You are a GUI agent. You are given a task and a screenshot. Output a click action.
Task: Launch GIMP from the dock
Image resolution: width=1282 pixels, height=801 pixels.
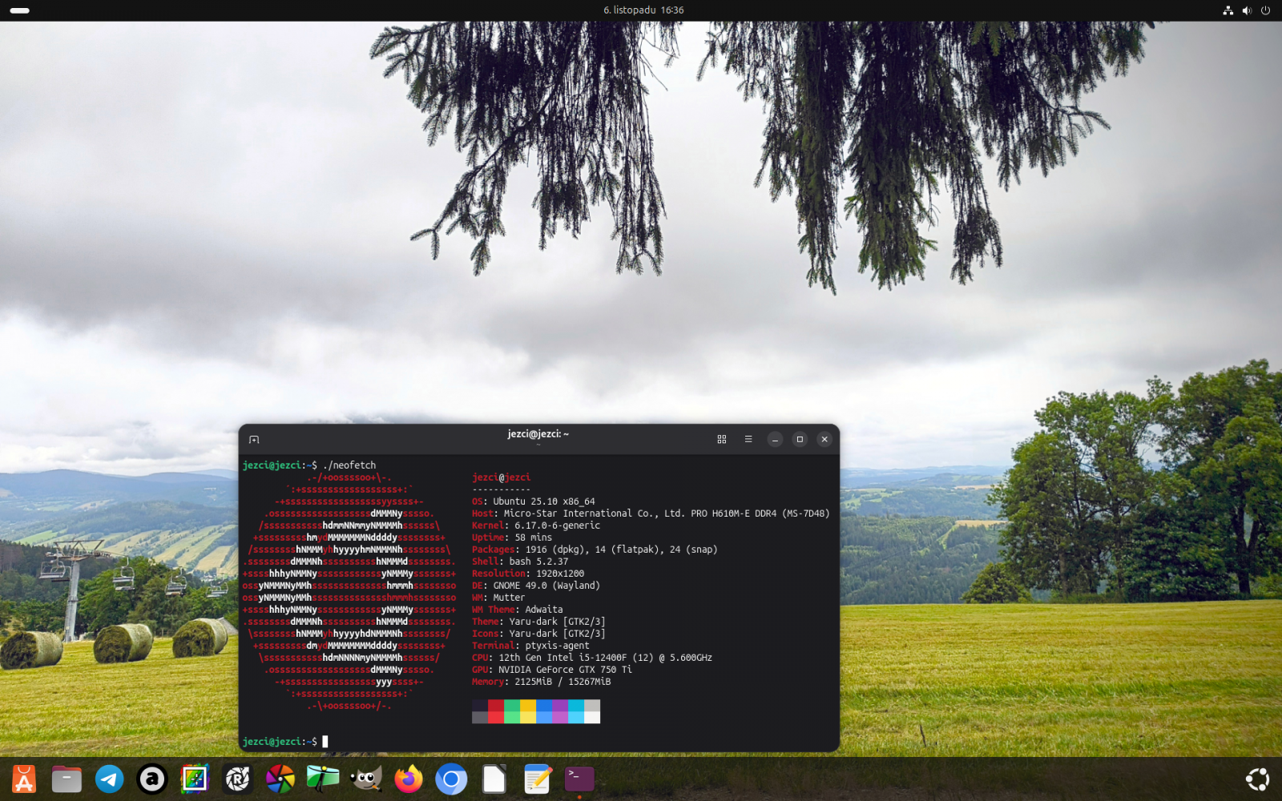(366, 779)
